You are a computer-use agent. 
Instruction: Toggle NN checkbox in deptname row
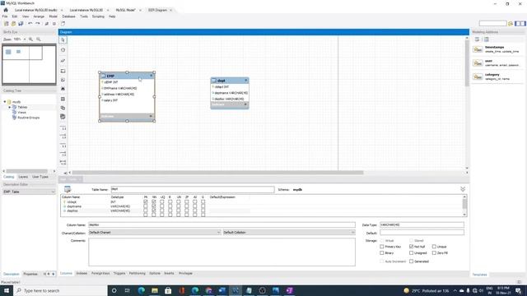[154, 206]
